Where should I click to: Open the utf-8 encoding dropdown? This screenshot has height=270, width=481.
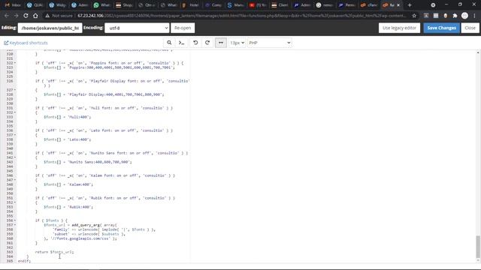[x=137, y=28]
